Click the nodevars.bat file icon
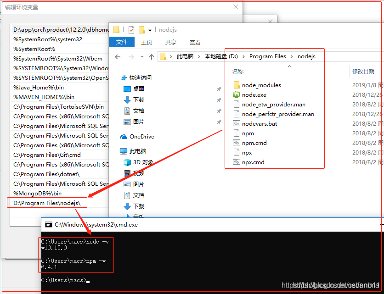This screenshot has height=294, width=384. pos(237,123)
